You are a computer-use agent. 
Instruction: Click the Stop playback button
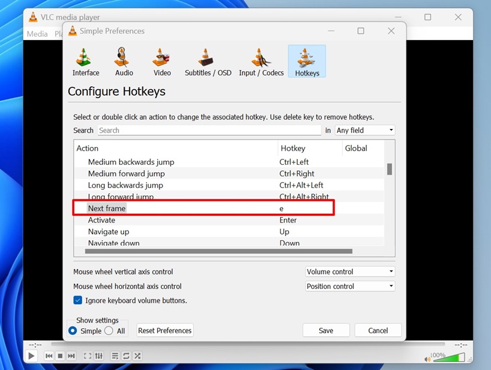[60, 356]
